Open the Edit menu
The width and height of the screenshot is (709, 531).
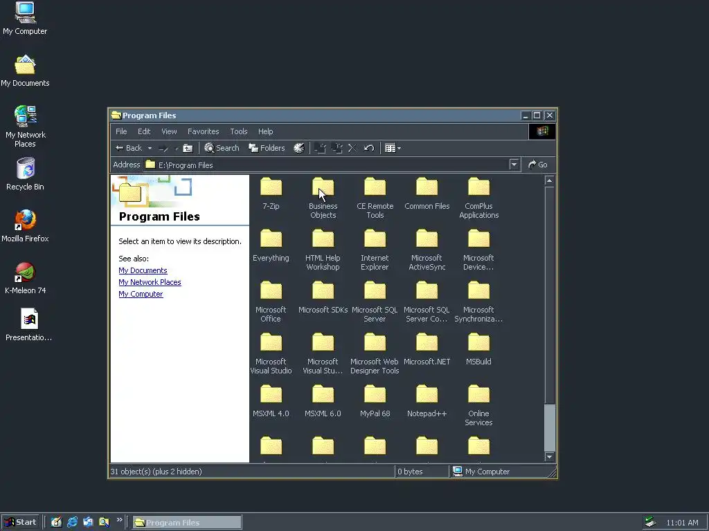pyautogui.click(x=144, y=131)
